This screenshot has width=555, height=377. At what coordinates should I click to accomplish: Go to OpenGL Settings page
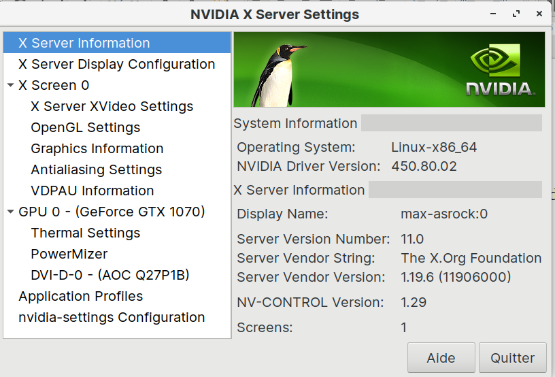[85, 127]
